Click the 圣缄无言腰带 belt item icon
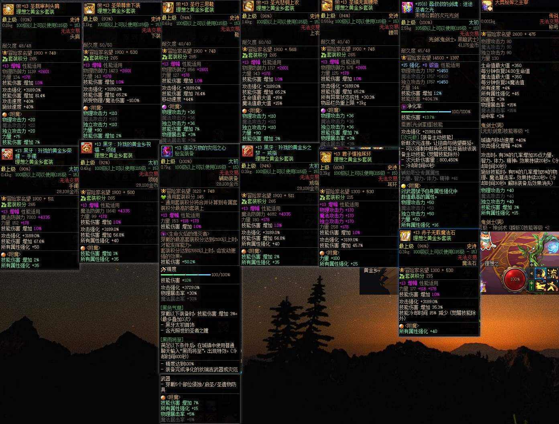Screen dimensions: 559x424 click(327, 5)
